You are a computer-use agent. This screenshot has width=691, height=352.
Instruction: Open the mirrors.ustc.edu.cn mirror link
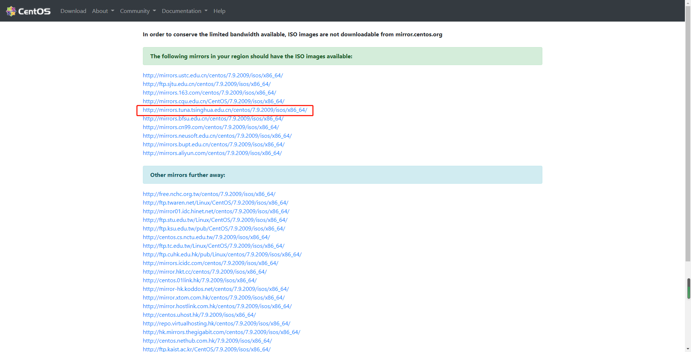pos(213,76)
